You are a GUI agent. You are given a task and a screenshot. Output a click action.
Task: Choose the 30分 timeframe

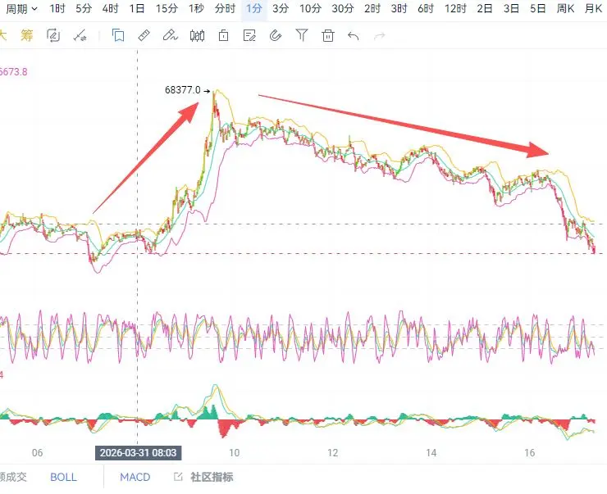[343, 8]
